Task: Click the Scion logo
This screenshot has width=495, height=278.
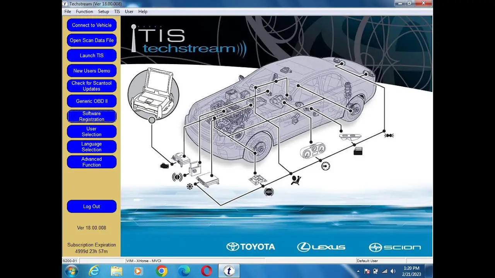Action: click(395, 247)
